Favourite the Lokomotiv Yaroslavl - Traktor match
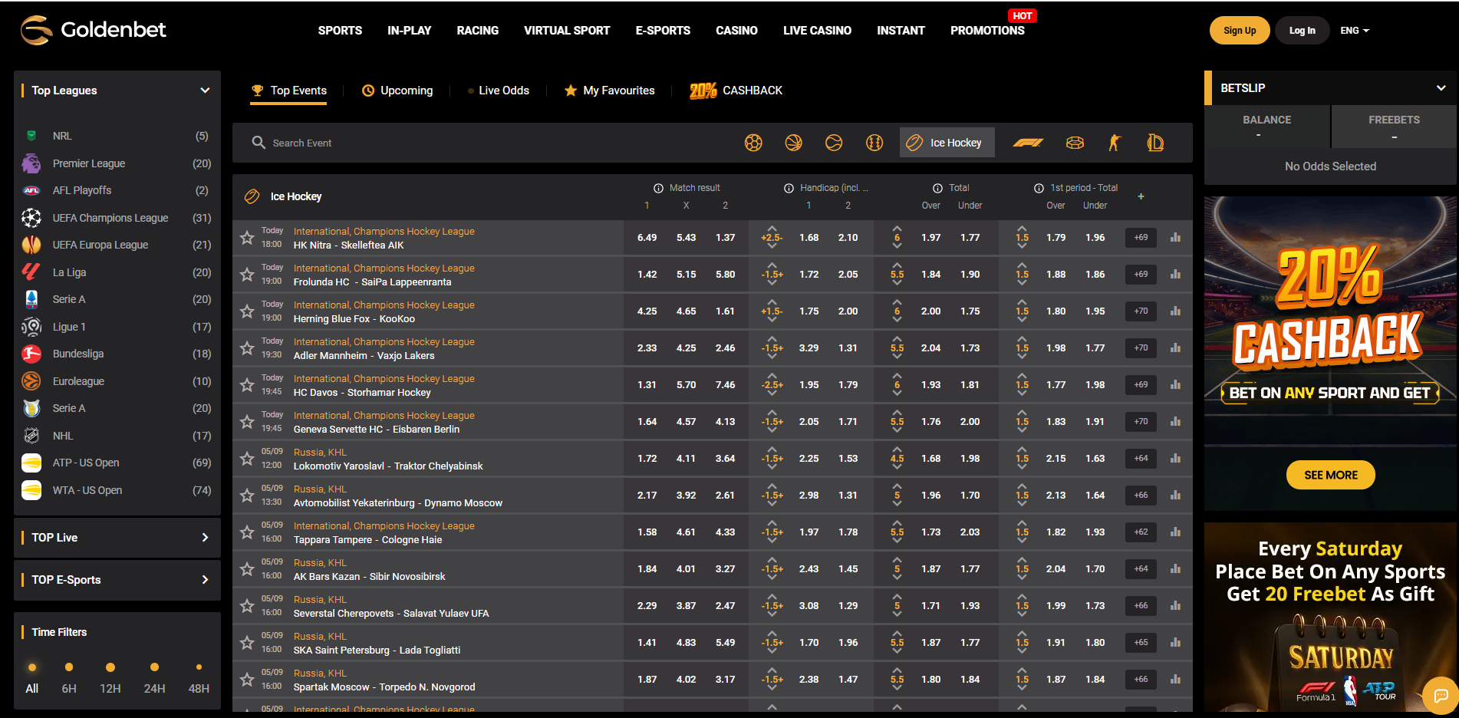Viewport: 1459px width, 718px height. [x=247, y=459]
